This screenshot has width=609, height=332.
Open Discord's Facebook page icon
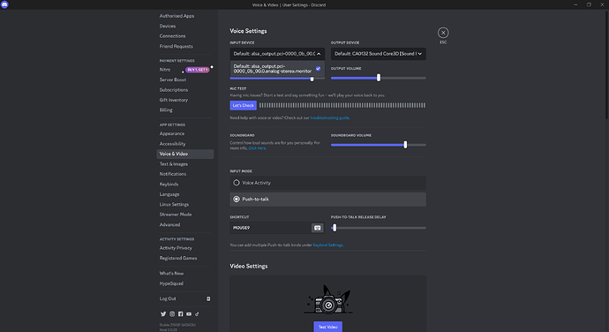pos(181,313)
